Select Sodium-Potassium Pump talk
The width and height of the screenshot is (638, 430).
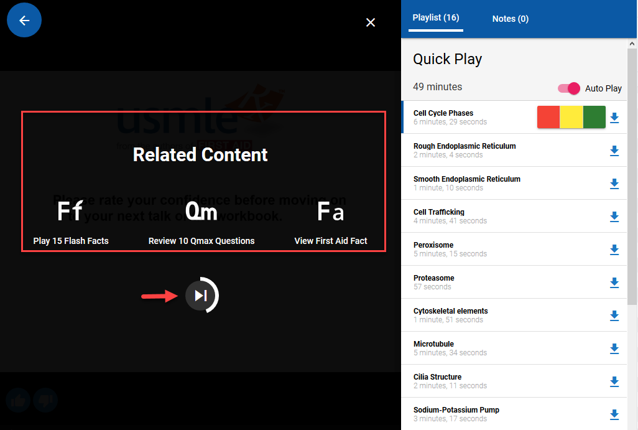(514, 414)
